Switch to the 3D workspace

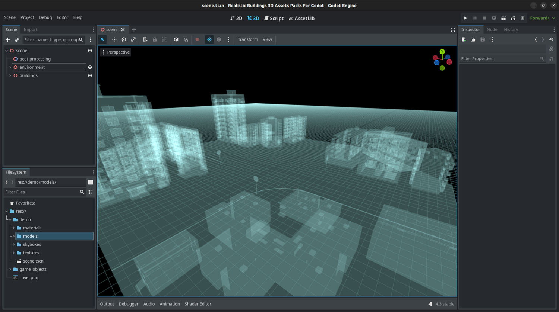(253, 18)
